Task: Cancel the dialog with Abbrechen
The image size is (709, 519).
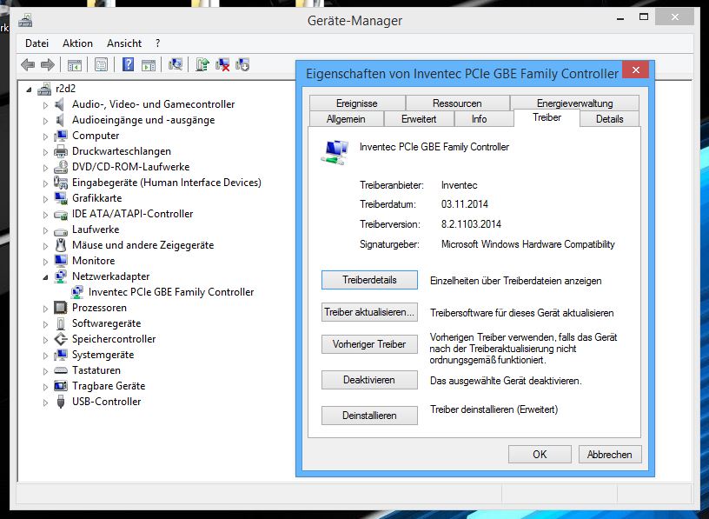Action: 610,455
